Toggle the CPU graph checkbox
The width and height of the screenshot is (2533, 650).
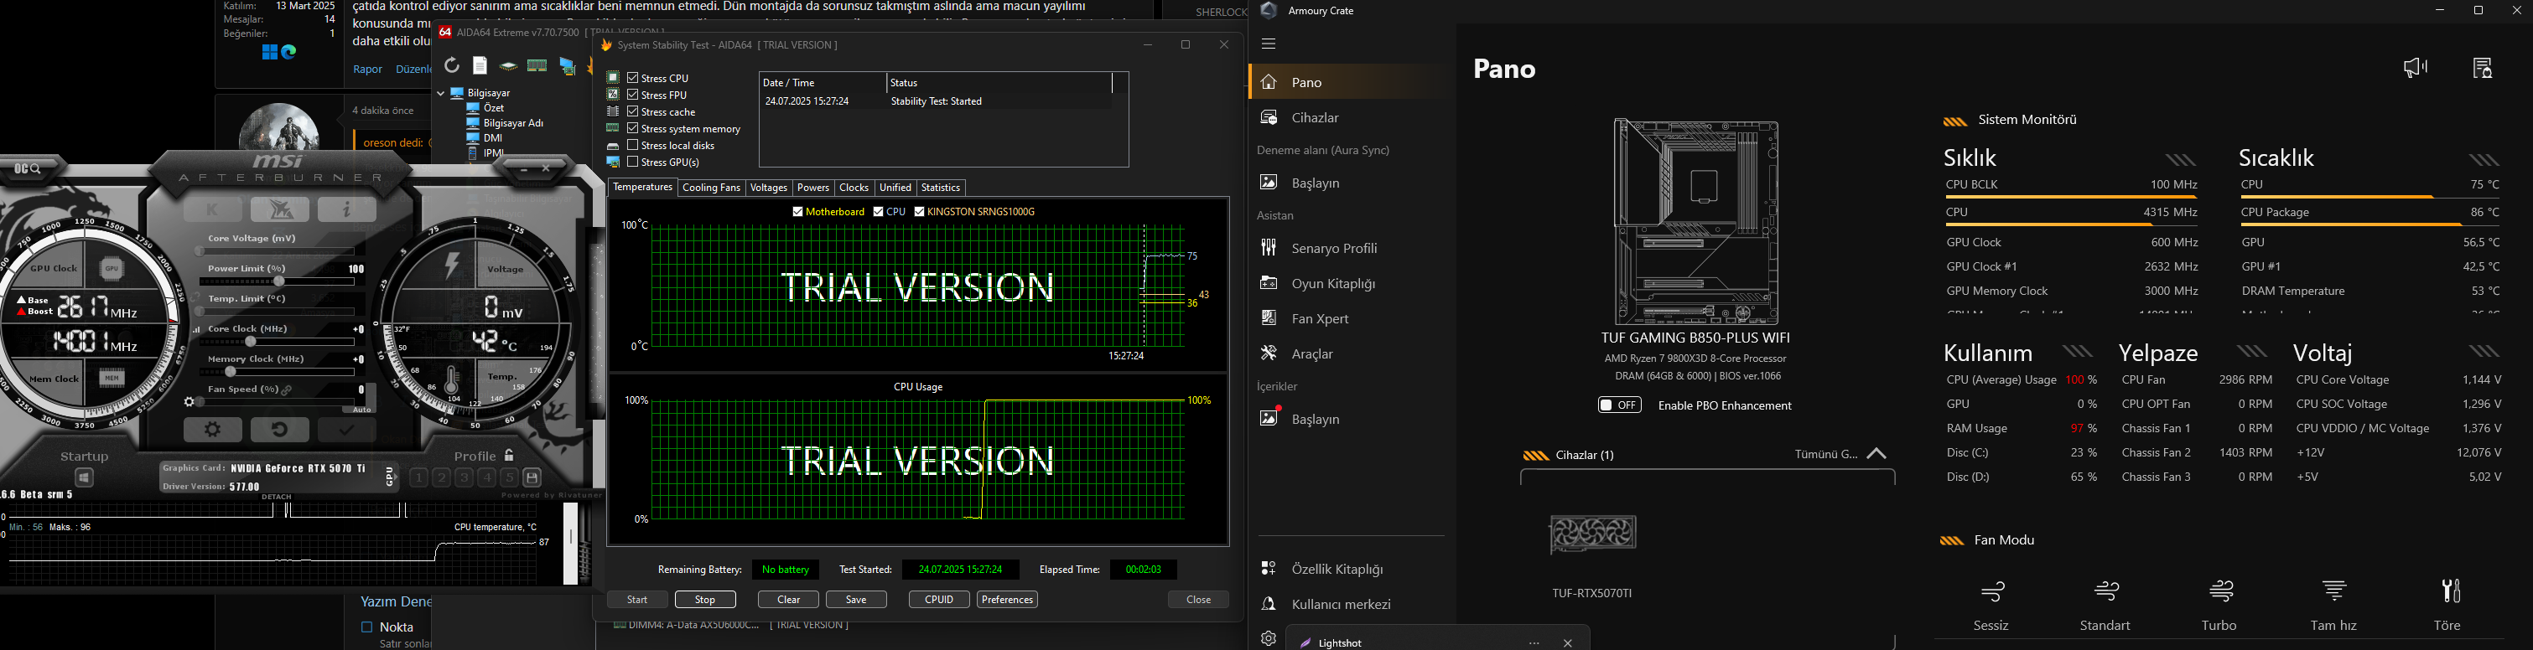(879, 211)
